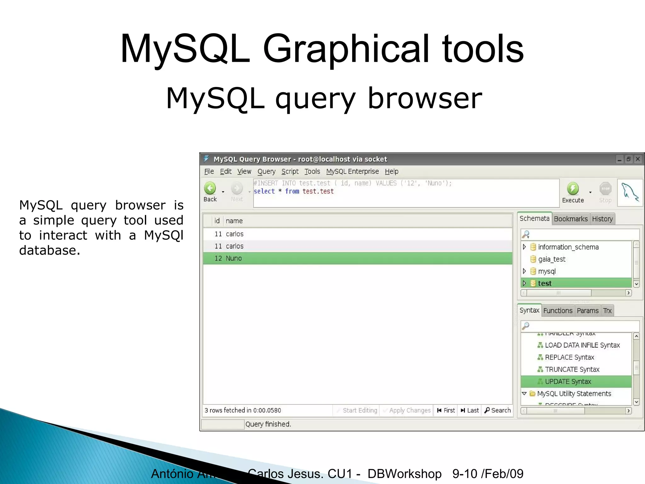
Task: Select the gaia_test schema entry
Action: pyautogui.click(x=576, y=259)
